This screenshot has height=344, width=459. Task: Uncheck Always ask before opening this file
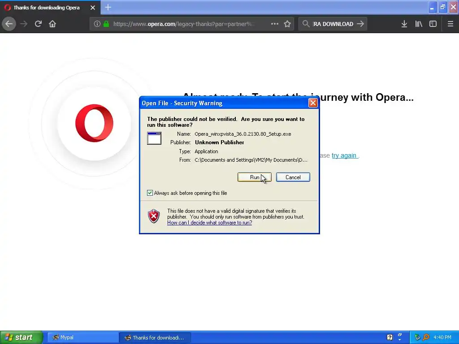pyautogui.click(x=150, y=193)
